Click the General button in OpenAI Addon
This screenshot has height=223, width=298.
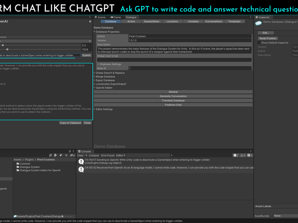tap(173, 92)
